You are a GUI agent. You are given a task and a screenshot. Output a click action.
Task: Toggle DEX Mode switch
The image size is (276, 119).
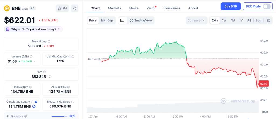266,6
